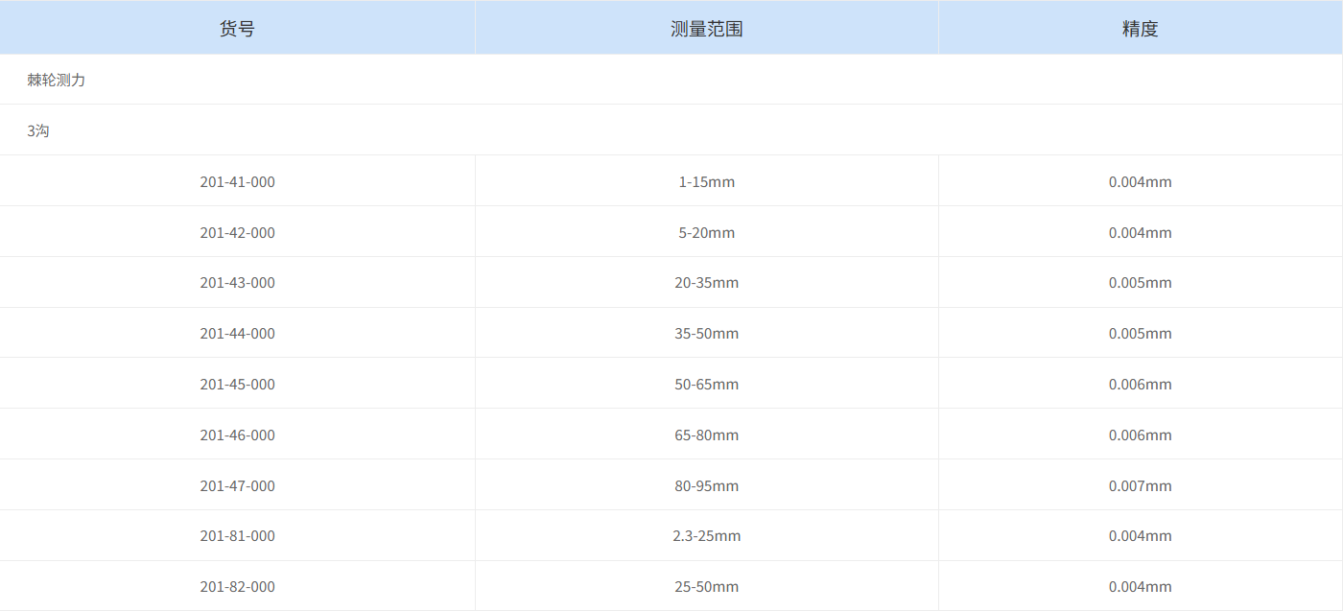Click the 0.007mm precision value
The image size is (1343, 611).
coord(1142,485)
